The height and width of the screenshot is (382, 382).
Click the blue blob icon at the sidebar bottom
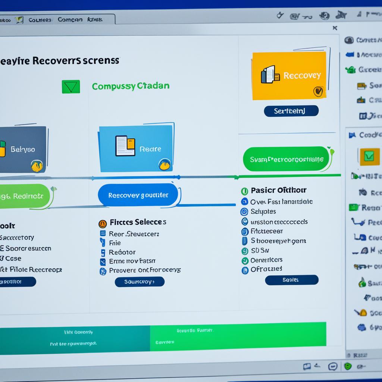coord(362,327)
